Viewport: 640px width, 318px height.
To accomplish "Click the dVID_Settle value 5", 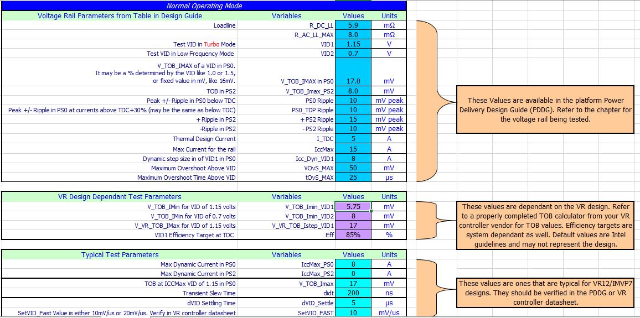I will [x=353, y=303].
